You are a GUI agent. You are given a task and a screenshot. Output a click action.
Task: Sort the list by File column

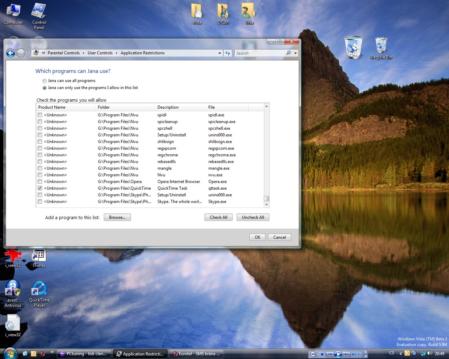coord(227,107)
